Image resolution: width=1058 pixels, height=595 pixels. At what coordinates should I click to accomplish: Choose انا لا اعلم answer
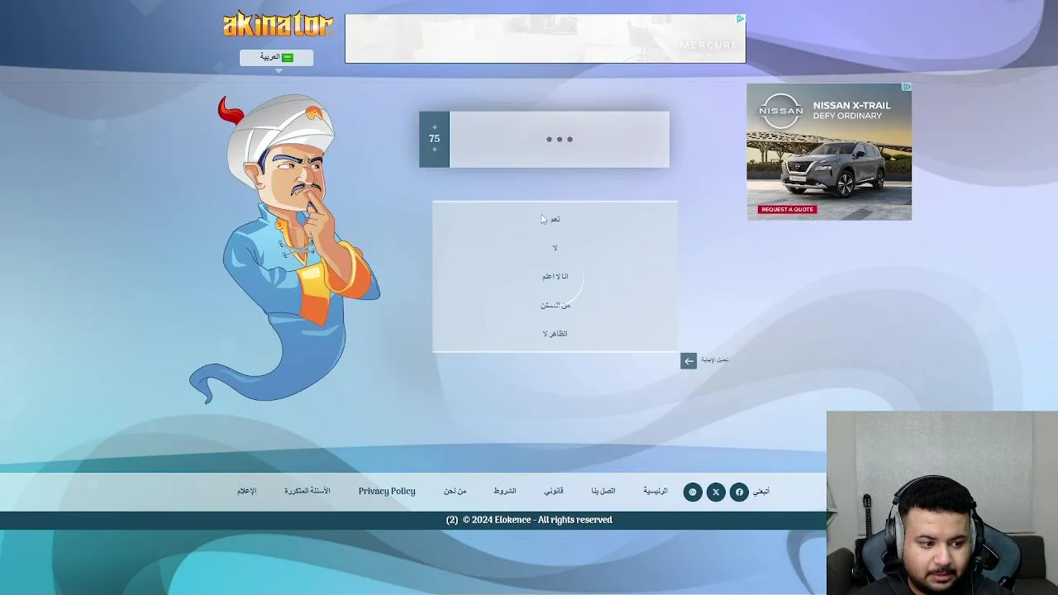[x=555, y=276]
